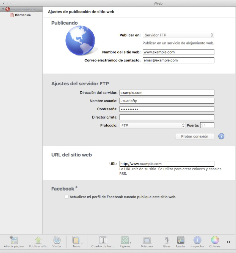Click the URL field with http://www.example.com
Viewport: 236px width, 253px height.
167,164
